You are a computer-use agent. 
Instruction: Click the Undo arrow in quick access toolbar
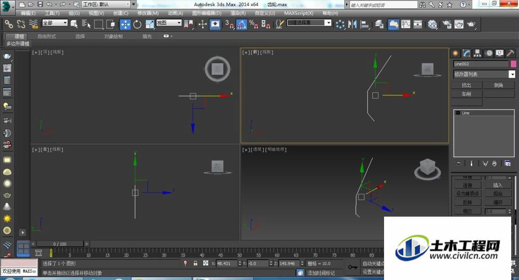[x=49, y=4]
